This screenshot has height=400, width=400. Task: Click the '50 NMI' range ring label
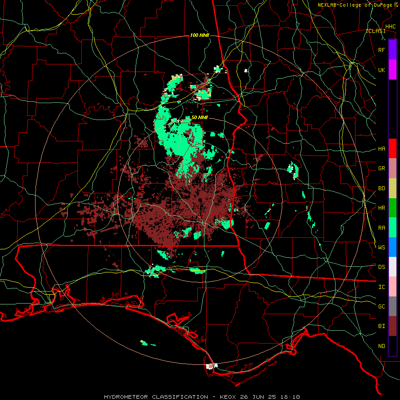(200, 117)
